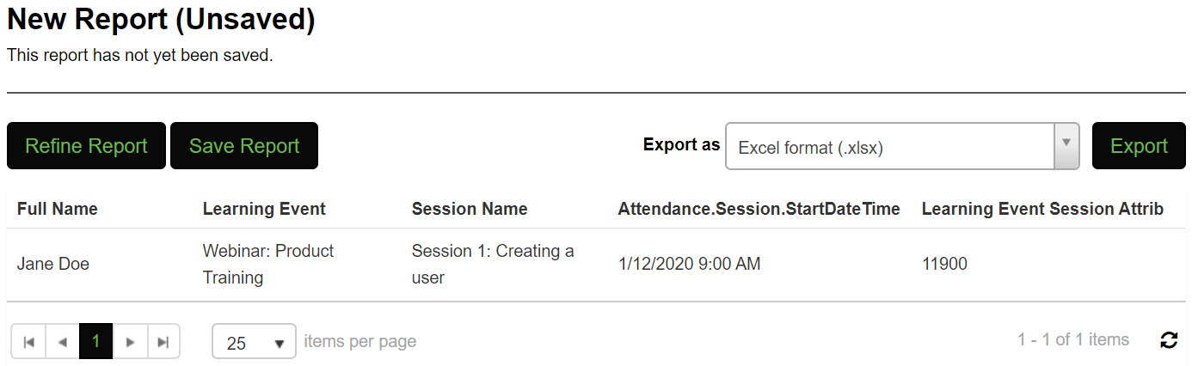This screenshot has width=1192, height=366.
Task: Go to previous page arrow icon
Action: tap(62, 342)
